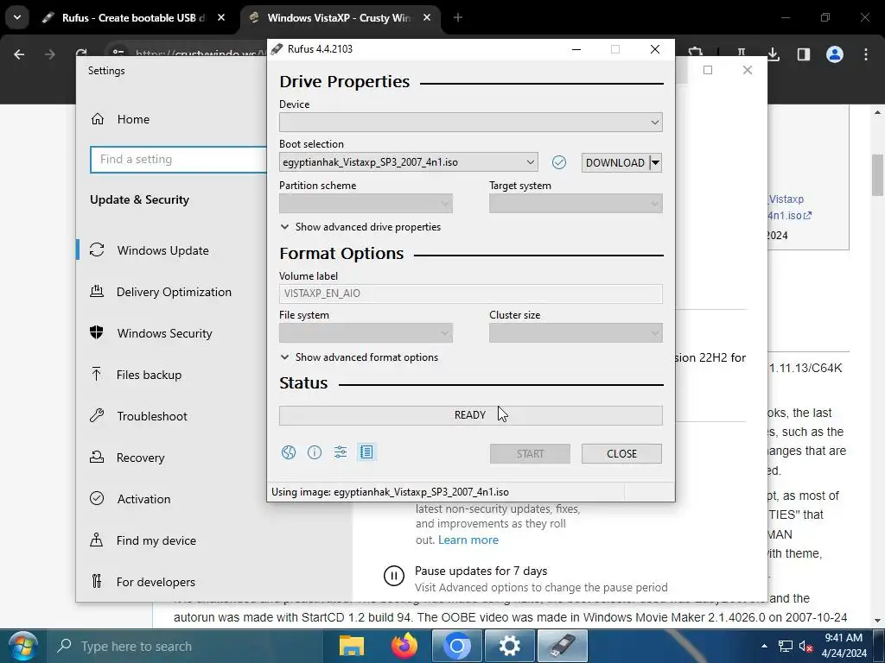
Task: Click network icon in system tray
Action: [785, 646]
